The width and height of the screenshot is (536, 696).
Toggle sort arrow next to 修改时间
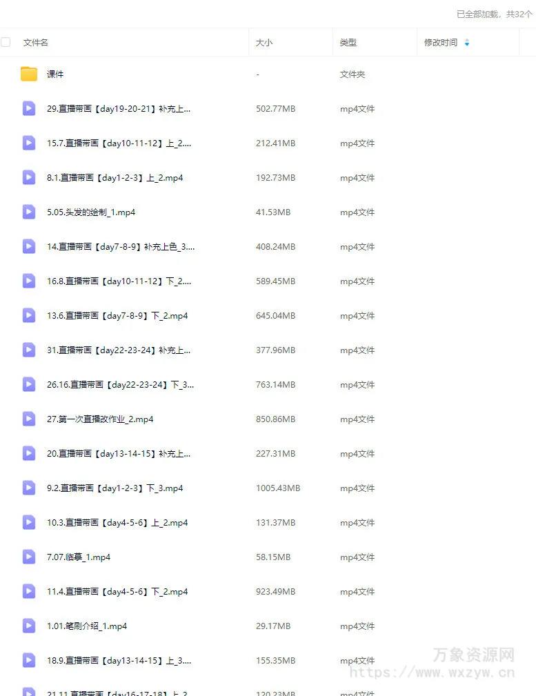point(467,43)
